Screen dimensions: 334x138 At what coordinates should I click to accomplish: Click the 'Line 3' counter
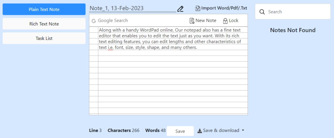click(x=95, y=130)
